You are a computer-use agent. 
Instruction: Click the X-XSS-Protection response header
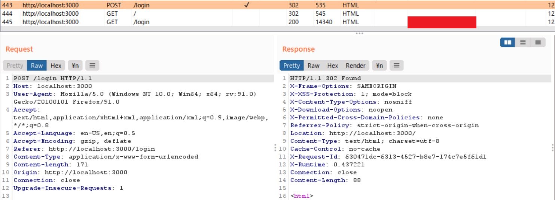click(351, 94)
